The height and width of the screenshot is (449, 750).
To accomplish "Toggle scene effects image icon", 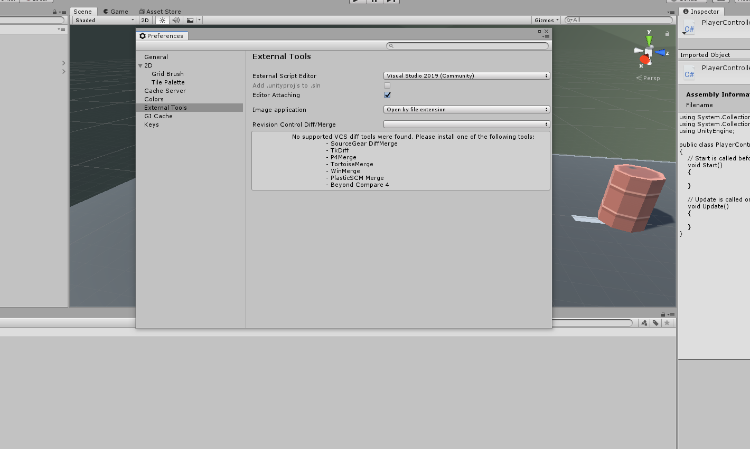I will [x=190, y=20].
